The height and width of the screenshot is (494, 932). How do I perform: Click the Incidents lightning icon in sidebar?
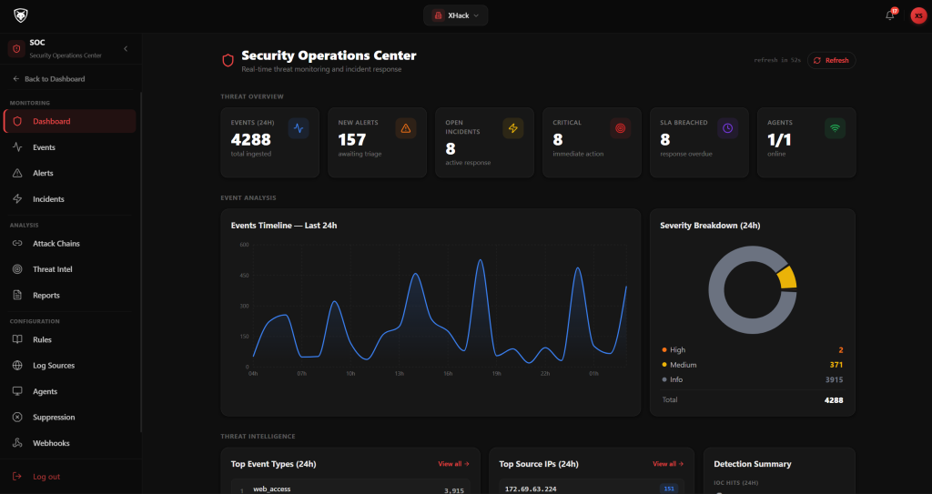click(17, 199)
